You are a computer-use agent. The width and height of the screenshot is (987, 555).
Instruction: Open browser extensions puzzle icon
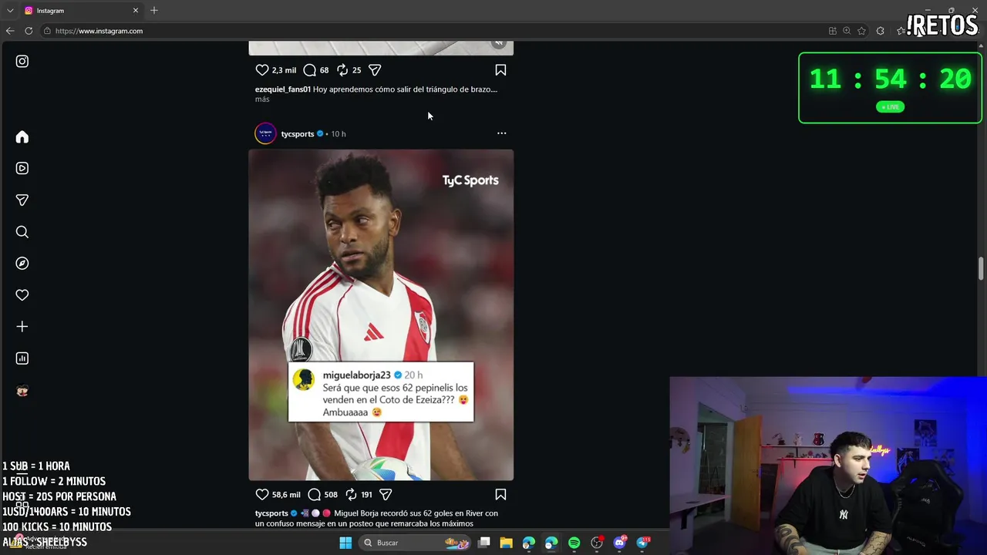coord(881,31)
